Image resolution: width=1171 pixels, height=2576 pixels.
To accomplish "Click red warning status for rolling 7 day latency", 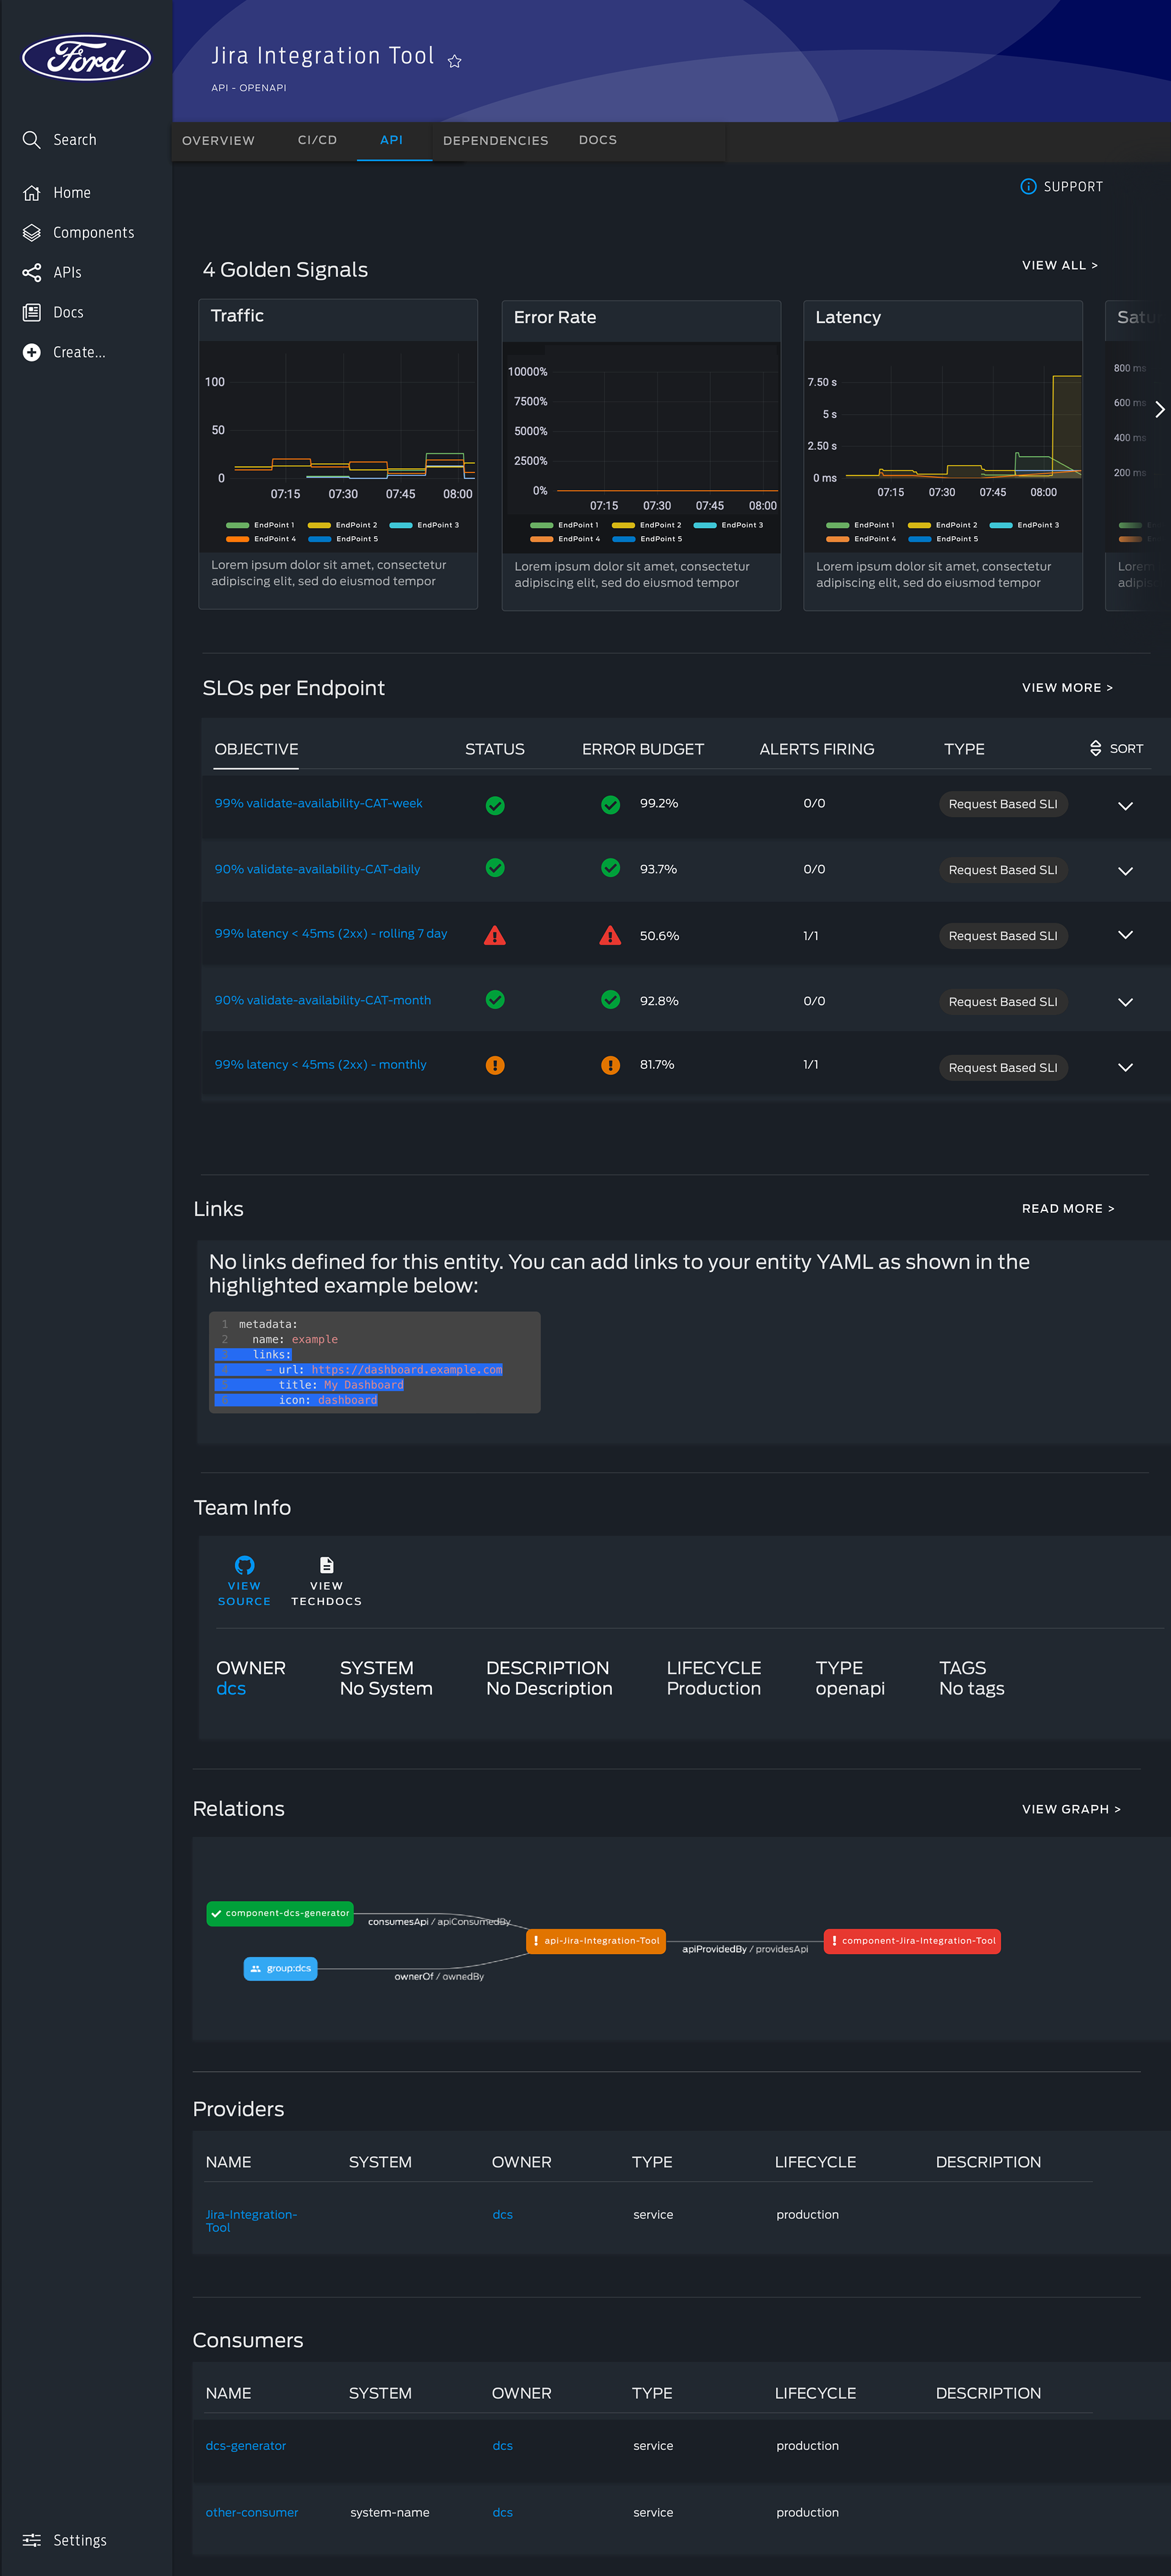I will point(495,936).
